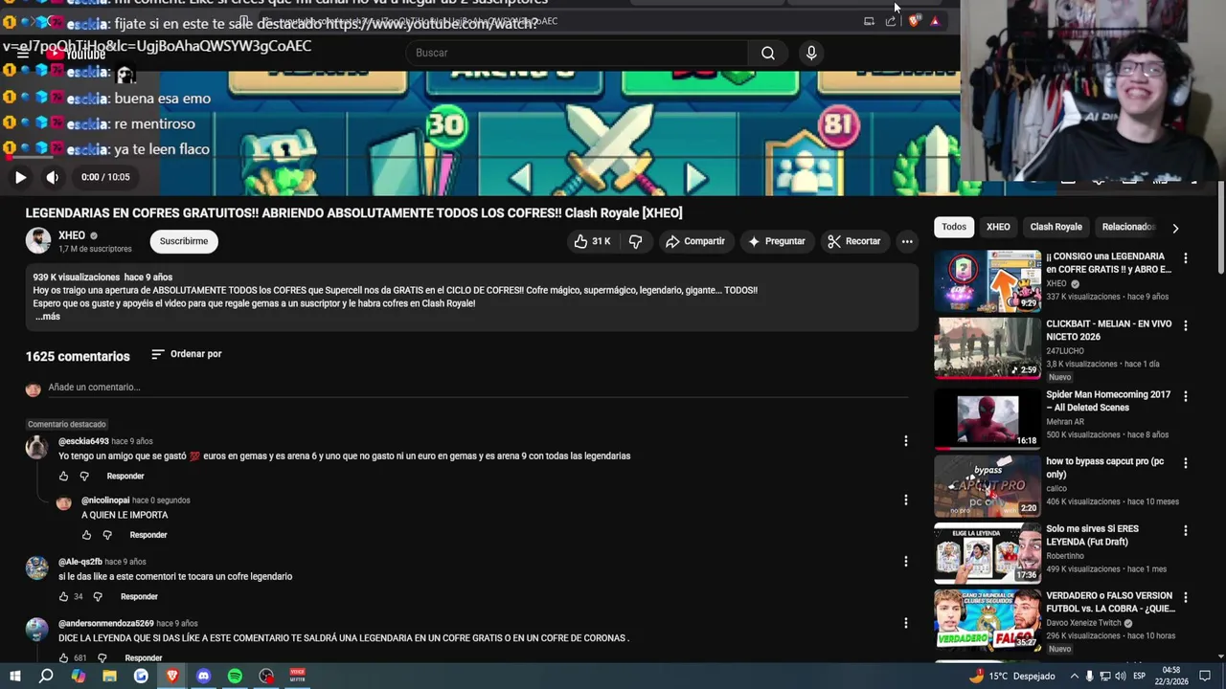Switch to the Brave browser taskbar icon
The width and height of the screenshot is (1226, 689).
pyautogui.click(x=172, y=676)
